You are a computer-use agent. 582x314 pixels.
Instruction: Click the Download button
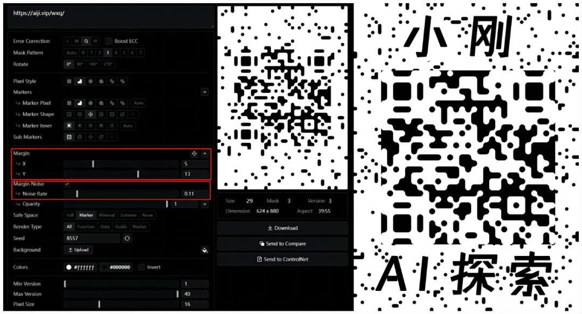[282, 228]
